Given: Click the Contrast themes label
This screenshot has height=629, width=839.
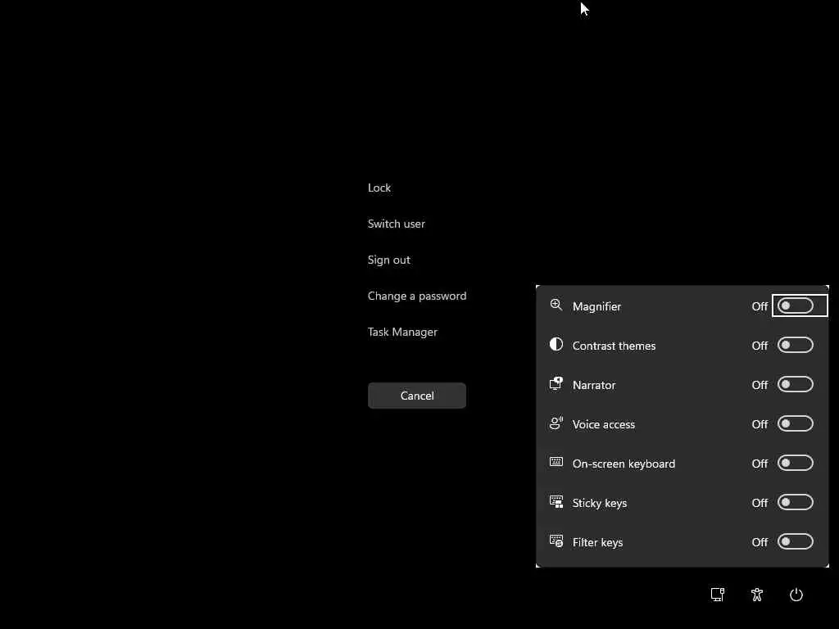Looking at the screenshot, I should tap(614, 346).
